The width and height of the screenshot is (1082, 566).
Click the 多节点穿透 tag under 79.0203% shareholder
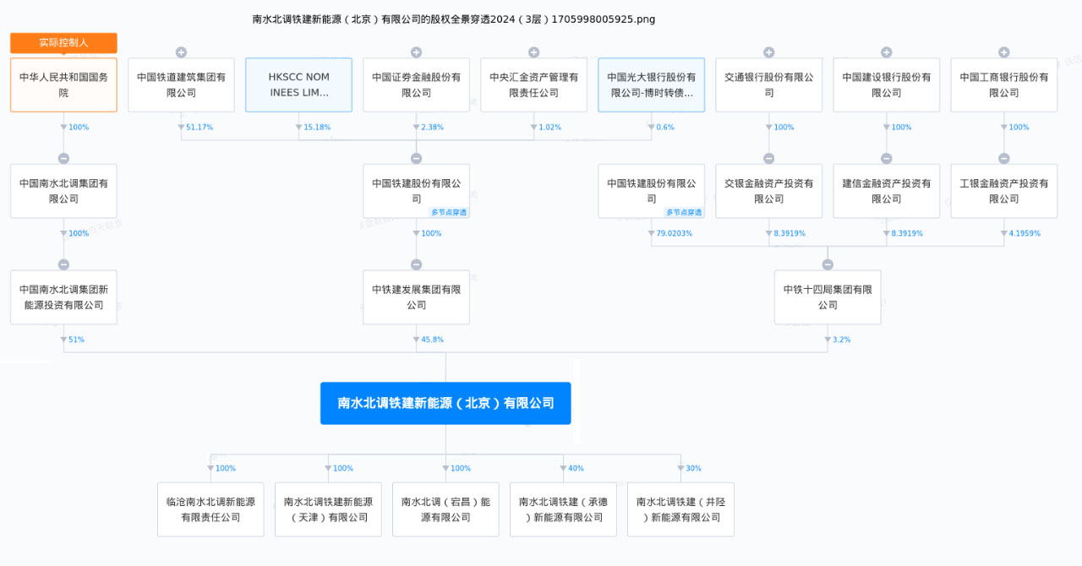[684, 213]
